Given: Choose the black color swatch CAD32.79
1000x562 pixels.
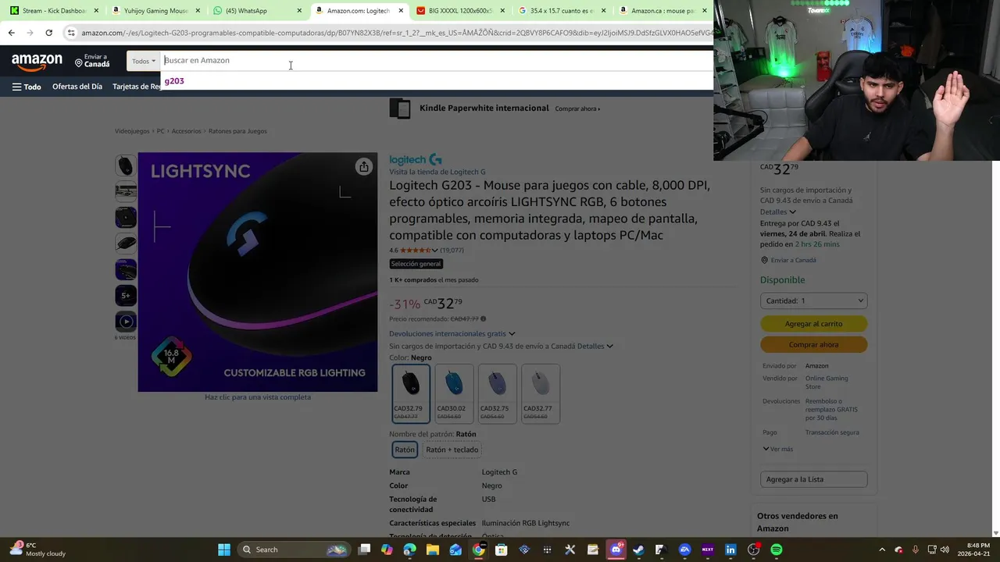Looking at the screenshot, I should coord(411,393).
